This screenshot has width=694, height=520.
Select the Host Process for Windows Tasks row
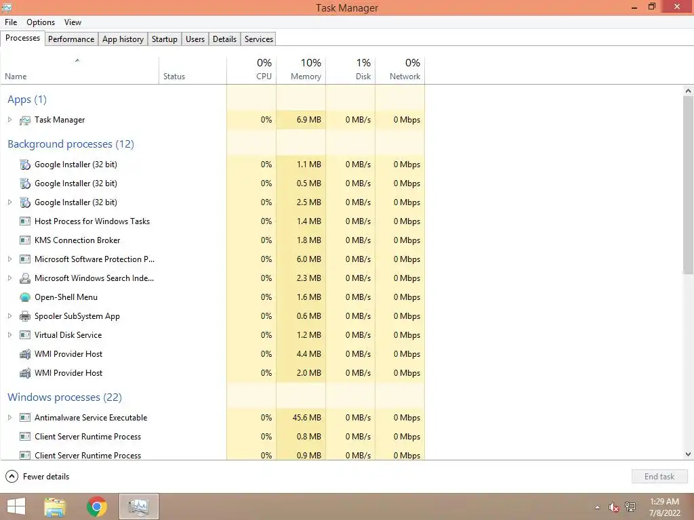point(212,221)
